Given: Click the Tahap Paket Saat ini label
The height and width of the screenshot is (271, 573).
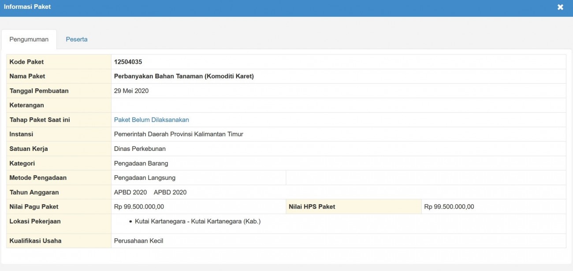Looking at the screenshot, I should (40, 120).
